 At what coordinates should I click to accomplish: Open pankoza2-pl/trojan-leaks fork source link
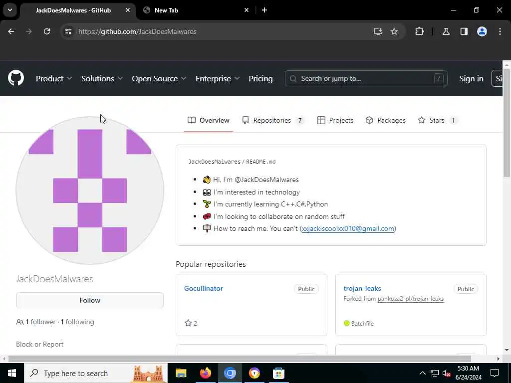click(411, 299)
